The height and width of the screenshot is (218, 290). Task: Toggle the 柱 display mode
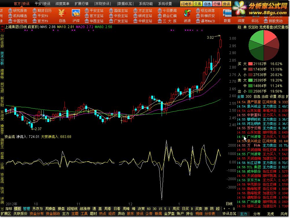[x=239, y=27]
